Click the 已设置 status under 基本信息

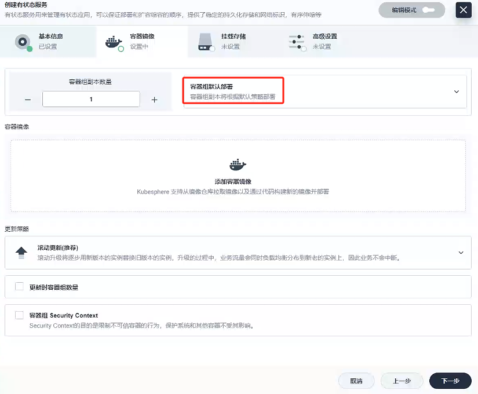click(48, 47)
